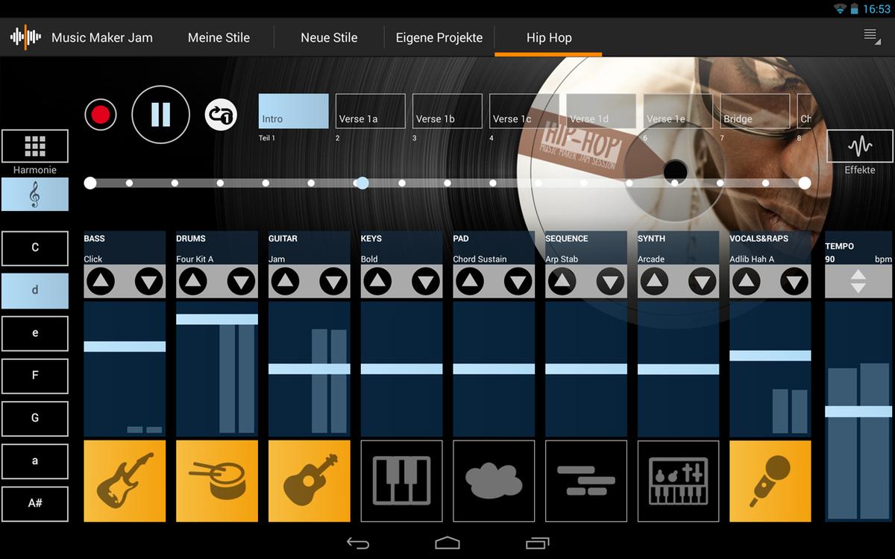Click the SEQUENCE up arrow
The height and width of the screenshot is (559, 895).
click(x=562, y=282)
